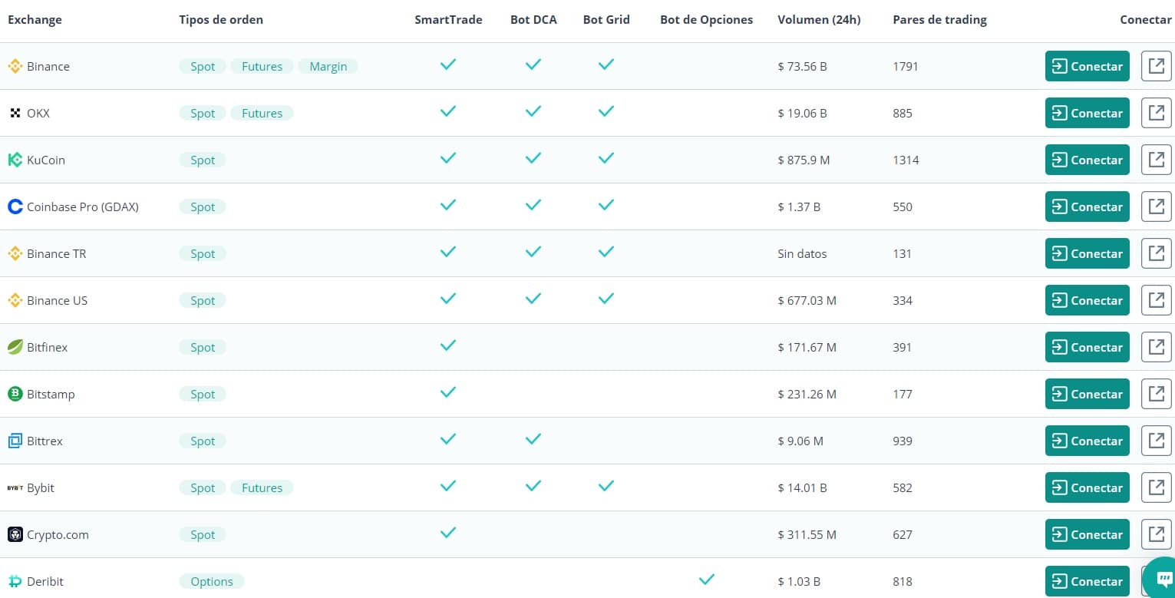Click the Futures tag in Binance row
Image resolution: width=1175 pixels, height=598 pixels.
262,66
